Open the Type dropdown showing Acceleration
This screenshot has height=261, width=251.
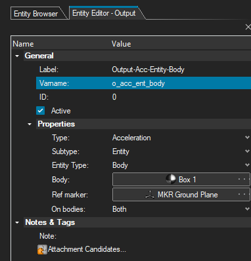tap(247, 138)
